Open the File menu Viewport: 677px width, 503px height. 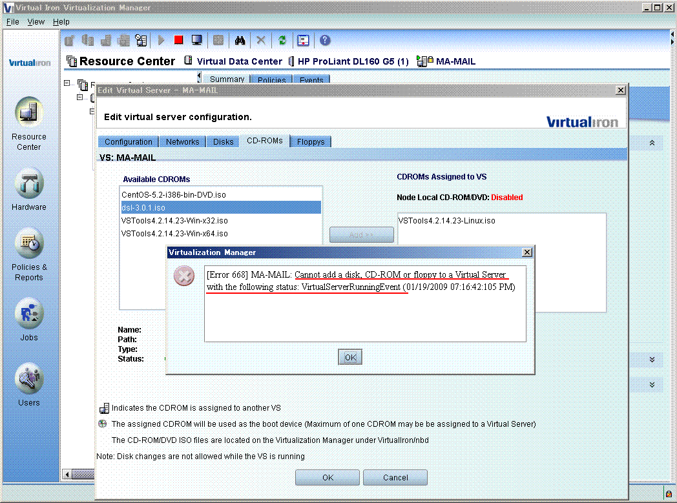12,21
